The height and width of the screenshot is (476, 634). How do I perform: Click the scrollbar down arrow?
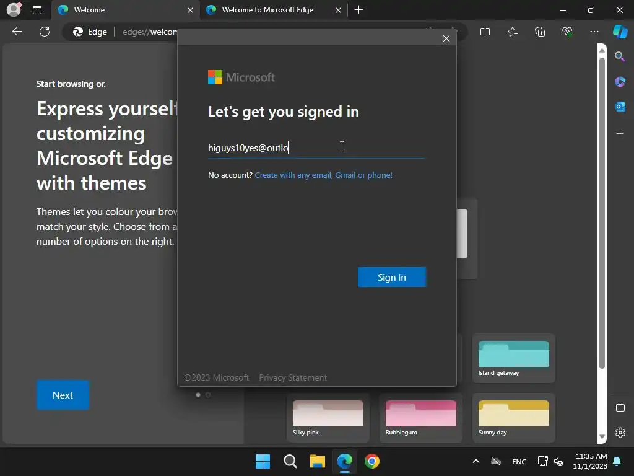click(602, 437)
